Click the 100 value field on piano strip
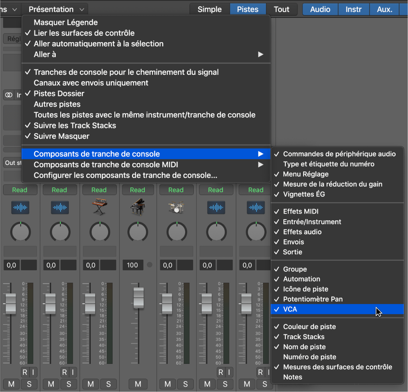 pyautogui.click(x=133, y=265)
